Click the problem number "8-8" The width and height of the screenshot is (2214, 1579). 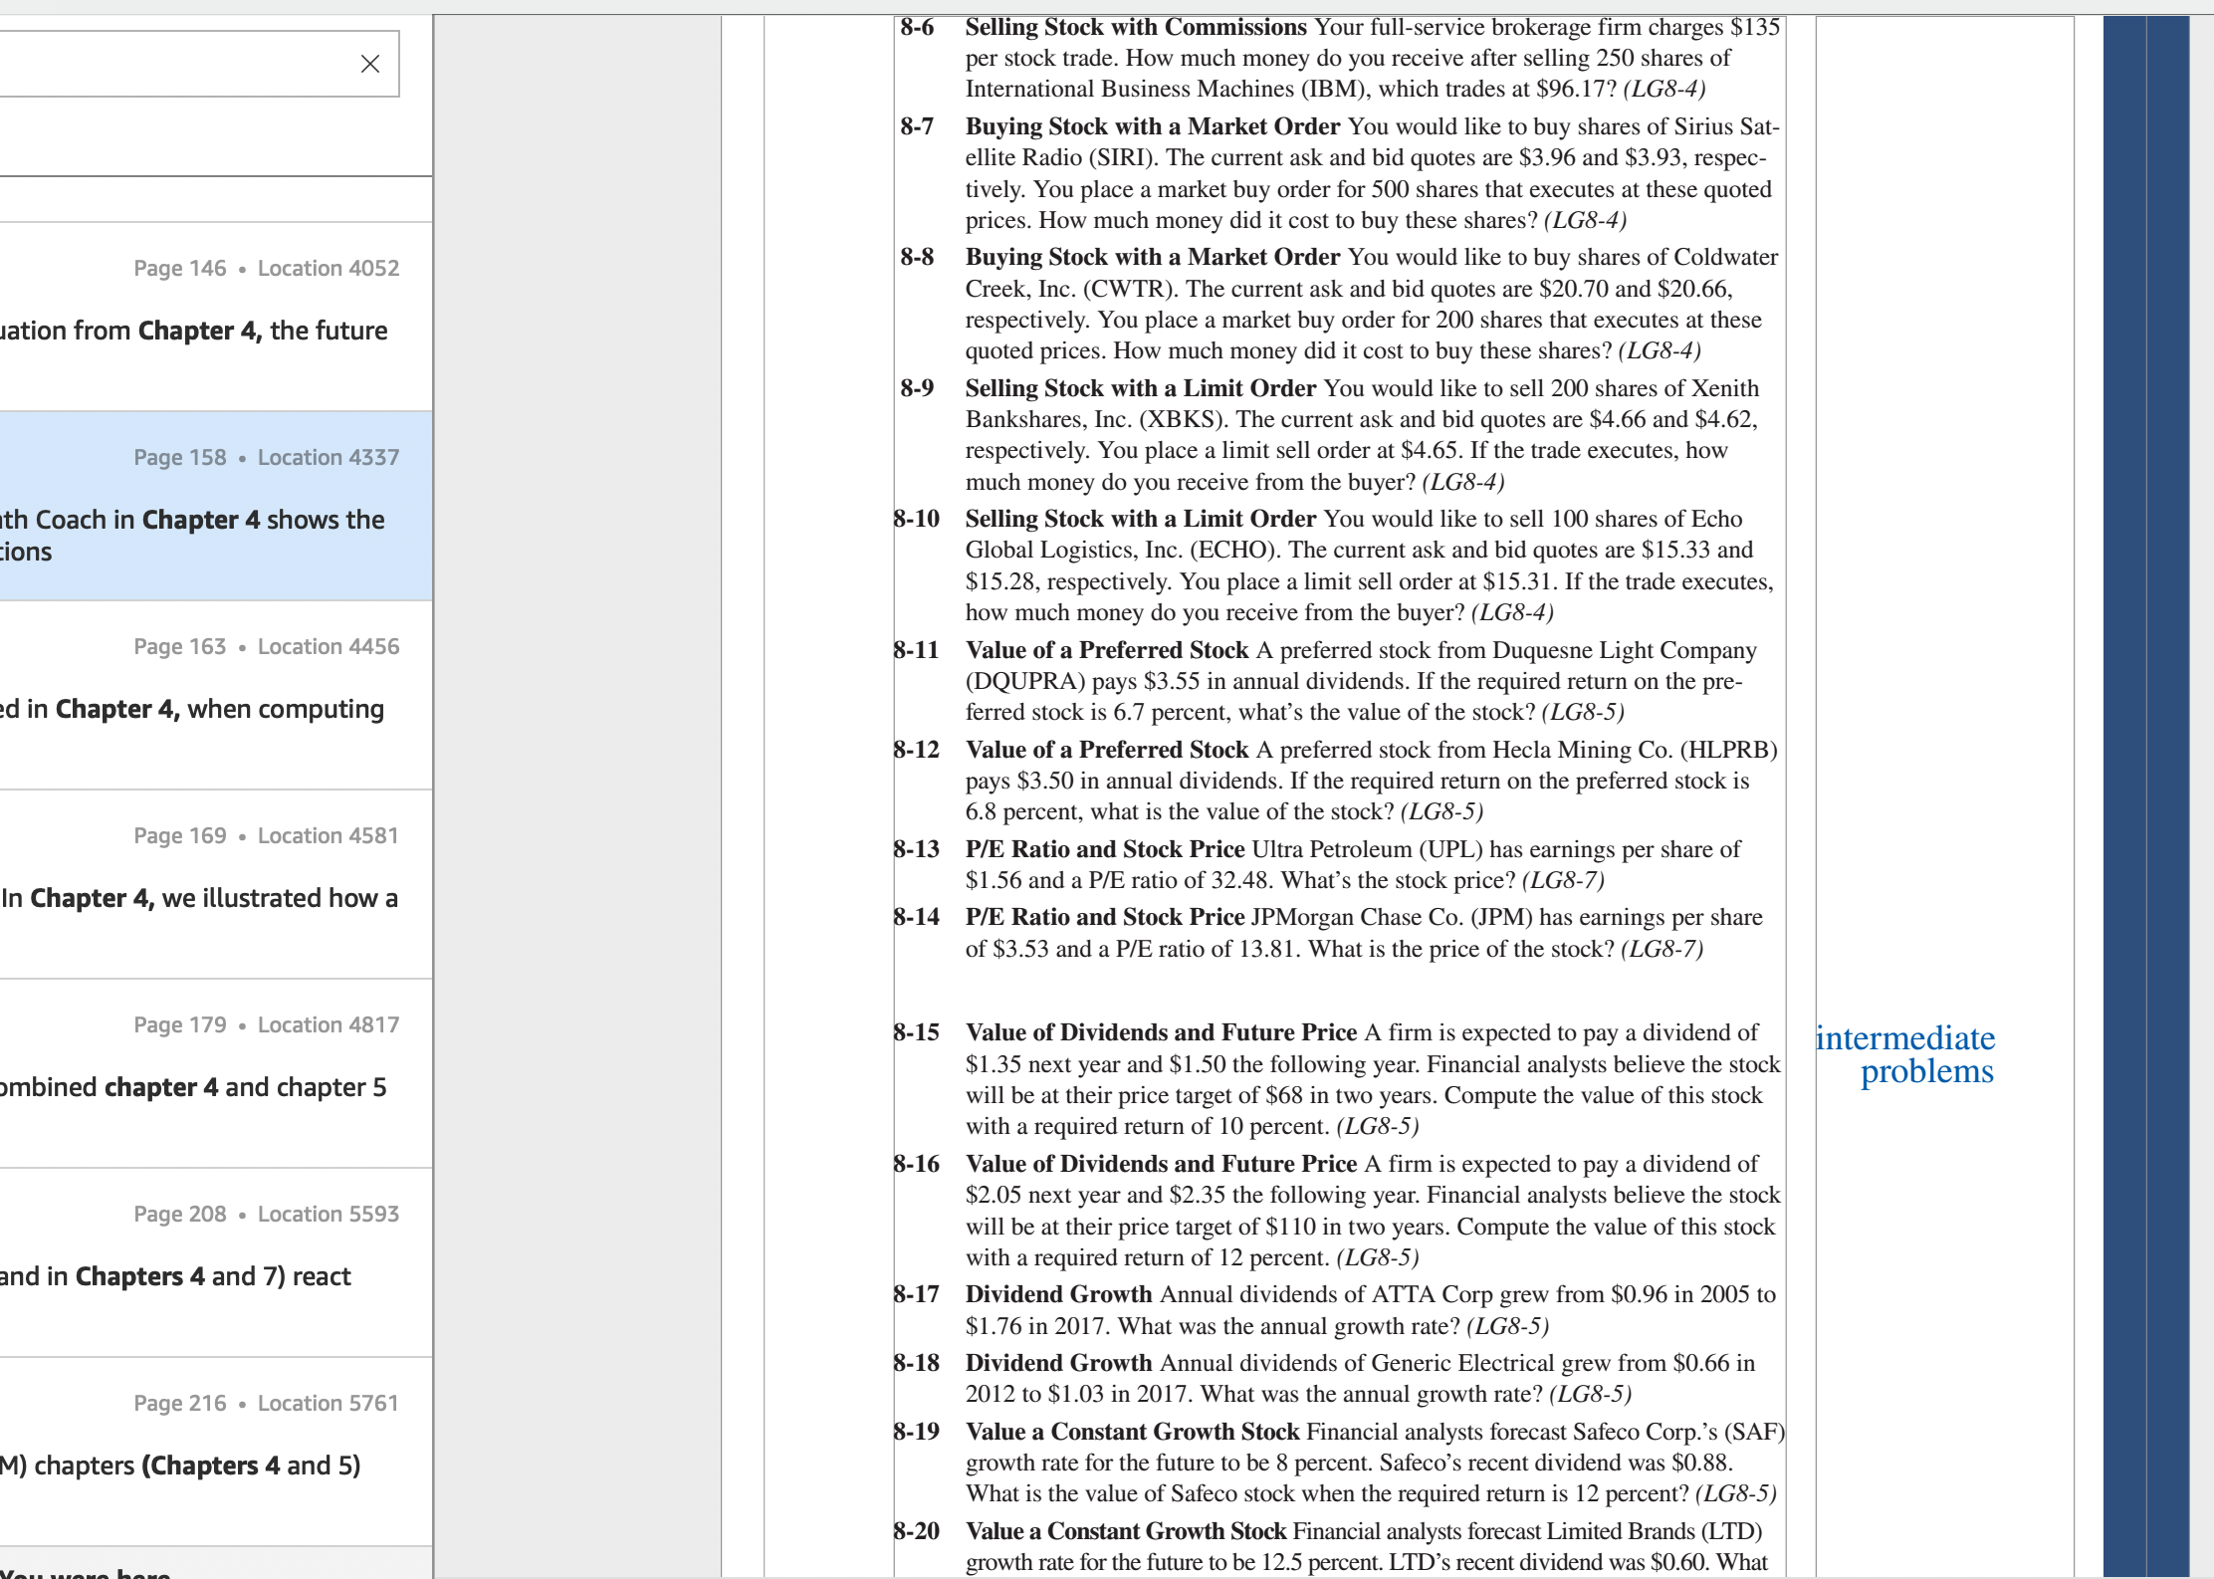917,257
